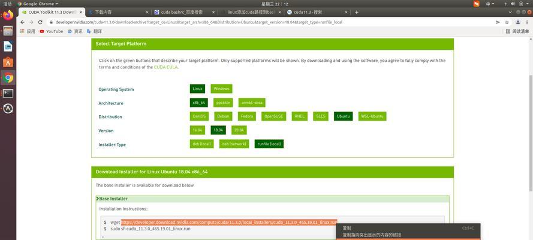Image resolution: width=533 pixels, height=240 pixels.
Task: Pick version 18.04
Action: tap(218, 130)
